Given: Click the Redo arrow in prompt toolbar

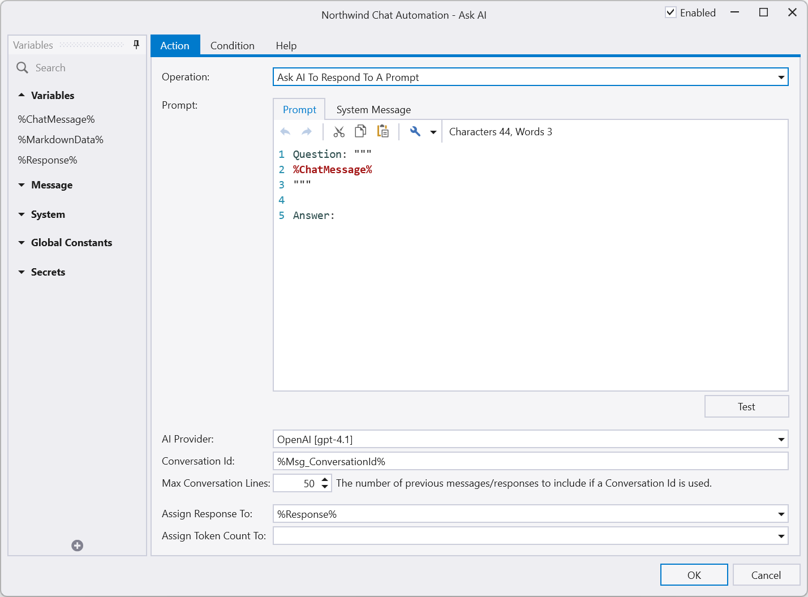Looking at the screenshot, I should click(307, 132).
